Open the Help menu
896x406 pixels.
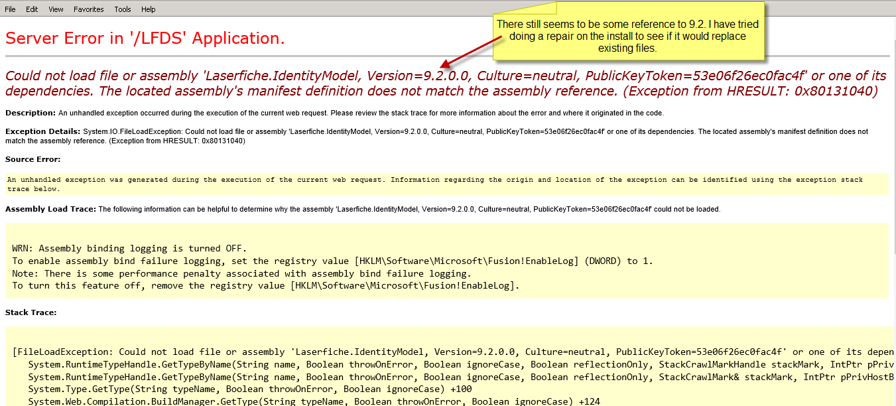point(149,9)
